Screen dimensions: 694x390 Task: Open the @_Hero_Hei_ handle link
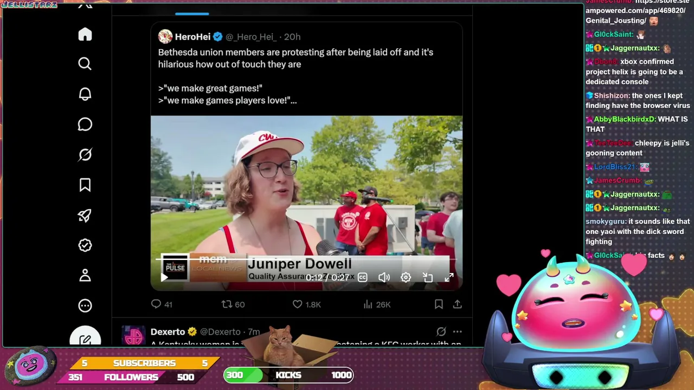click(x=251, y=37)
